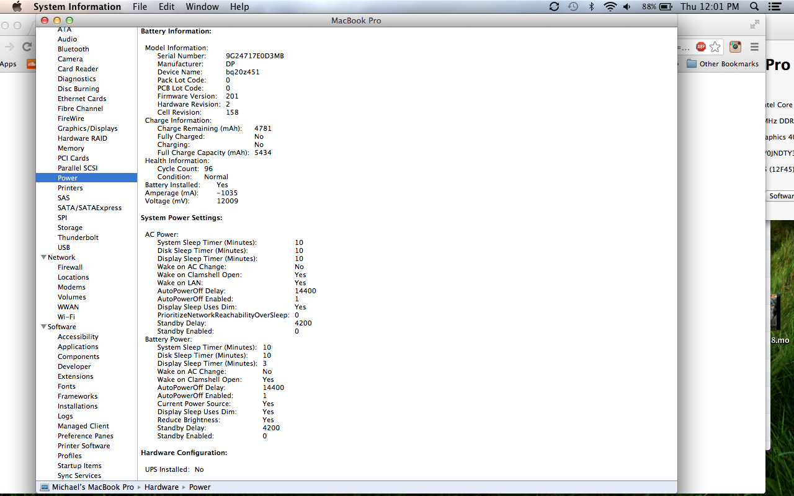This screenshot has width=794, height=496.
Task: Click Hardware in the path bar
Action: [x=161, y=487]
